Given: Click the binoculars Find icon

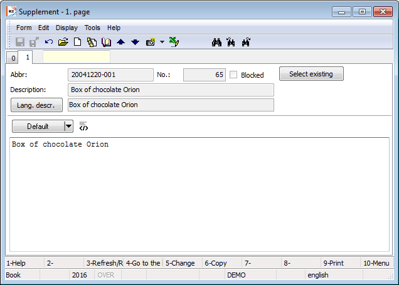Looking at the screenshot, I should pos(216,42).
